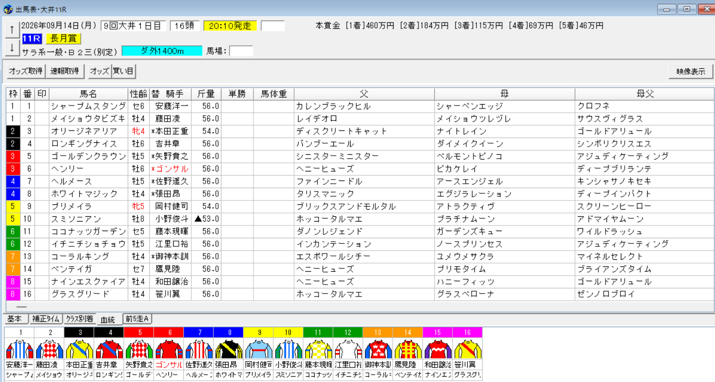This screenshot has width=715, height=382.
Task: Select jockey silk icon for horse 7
Action: pos(198,349)
